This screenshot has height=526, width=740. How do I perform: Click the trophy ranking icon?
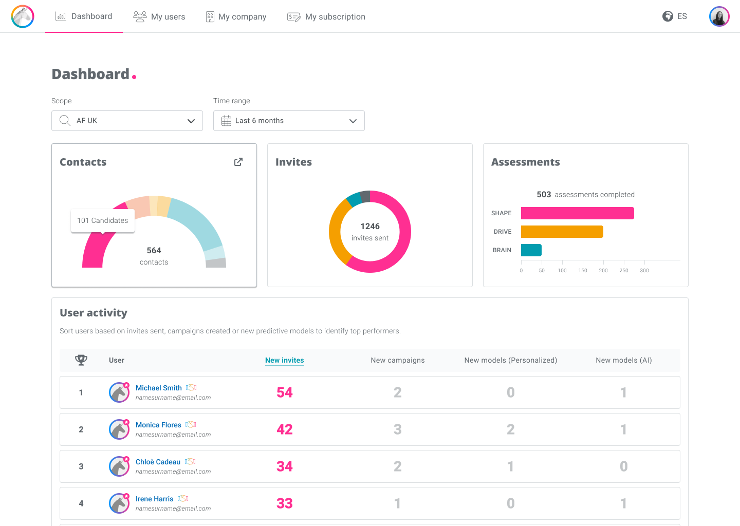pyautogui.click(x=81, y=360)
